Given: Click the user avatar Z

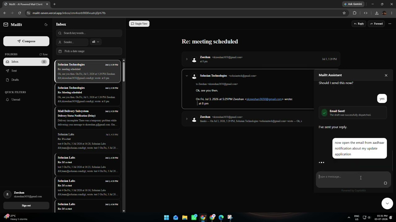Looking at the screenshot, I should pyautogui.click(x=7, y=195).
